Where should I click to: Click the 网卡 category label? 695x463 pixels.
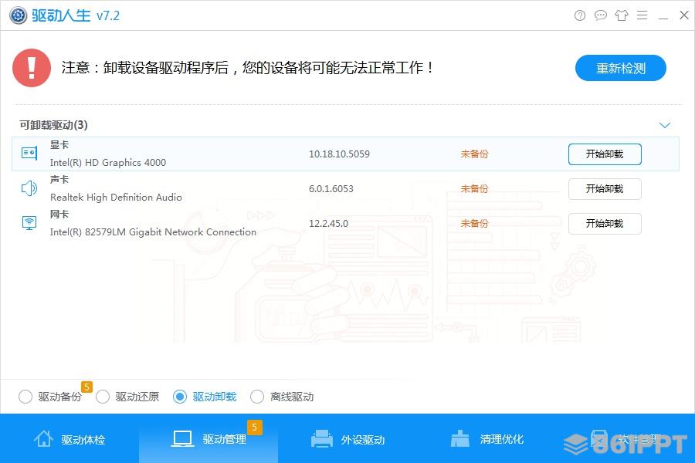(59, 215)
